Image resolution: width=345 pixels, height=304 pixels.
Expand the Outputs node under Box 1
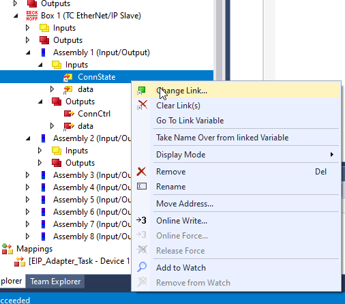28,40
